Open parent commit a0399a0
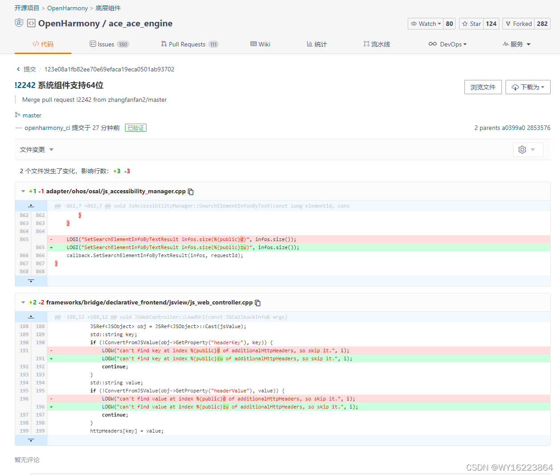 pos(513,128)
